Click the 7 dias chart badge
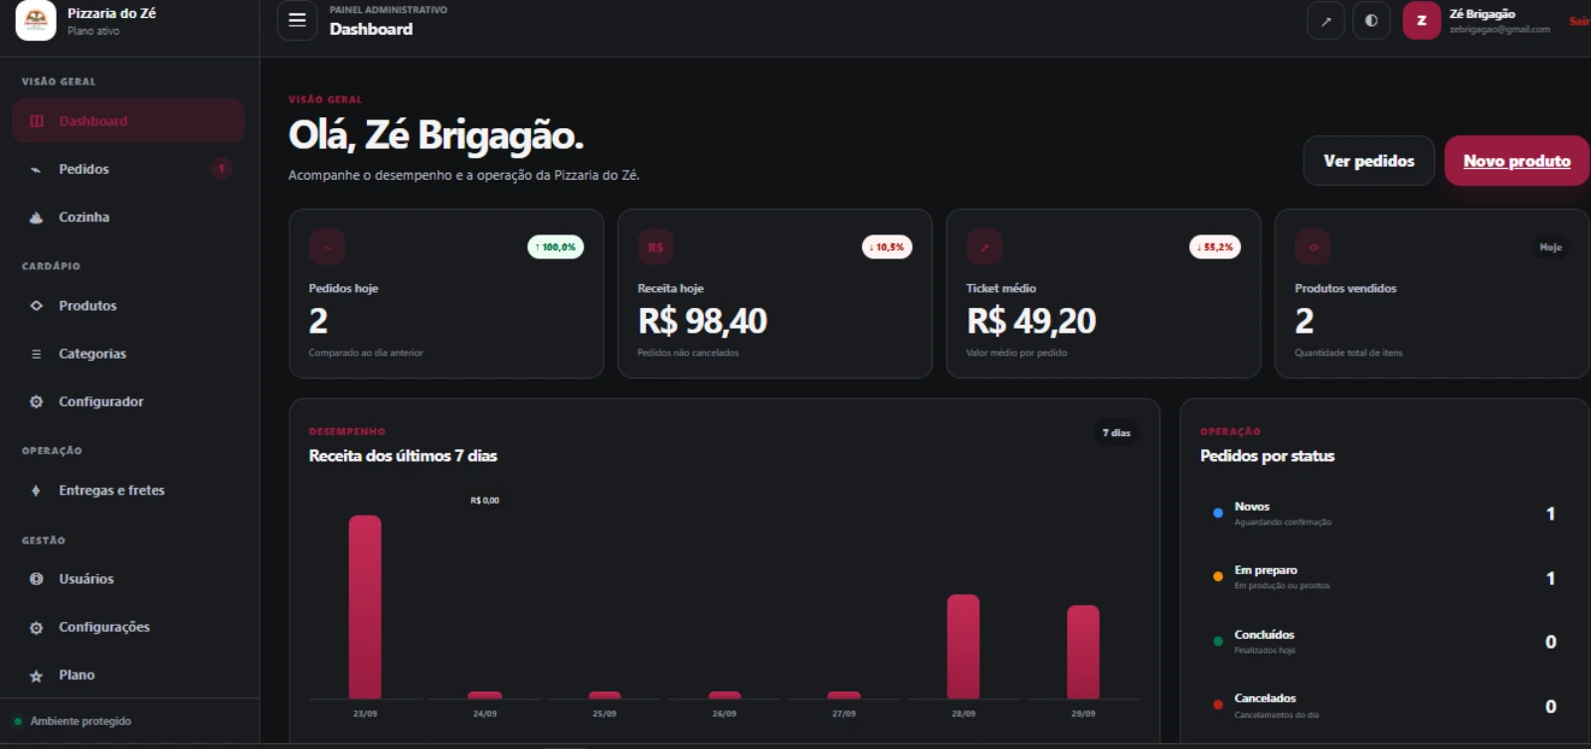 (x=1117, y=433)
